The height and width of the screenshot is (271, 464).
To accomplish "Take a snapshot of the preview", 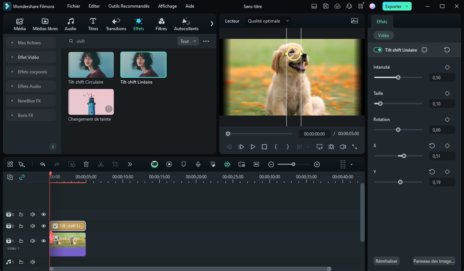I will (331, 147).
